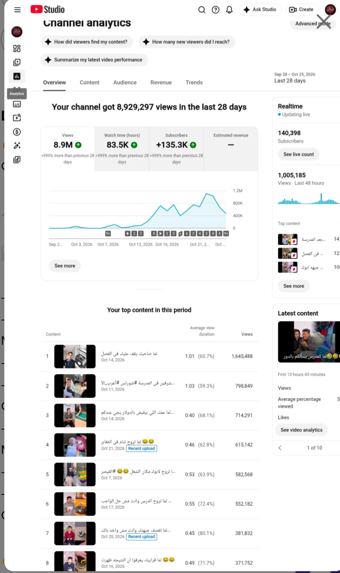
Task: Click the views value 552,182
Action: coord(244,504)
